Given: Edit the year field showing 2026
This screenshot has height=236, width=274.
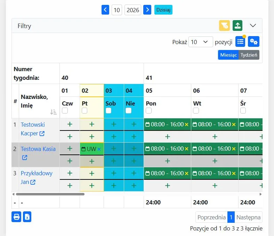Looking at the screenshot, I should click(132, 10).
